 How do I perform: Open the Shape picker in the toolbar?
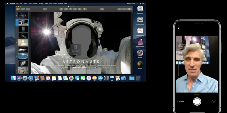(75, 9)
